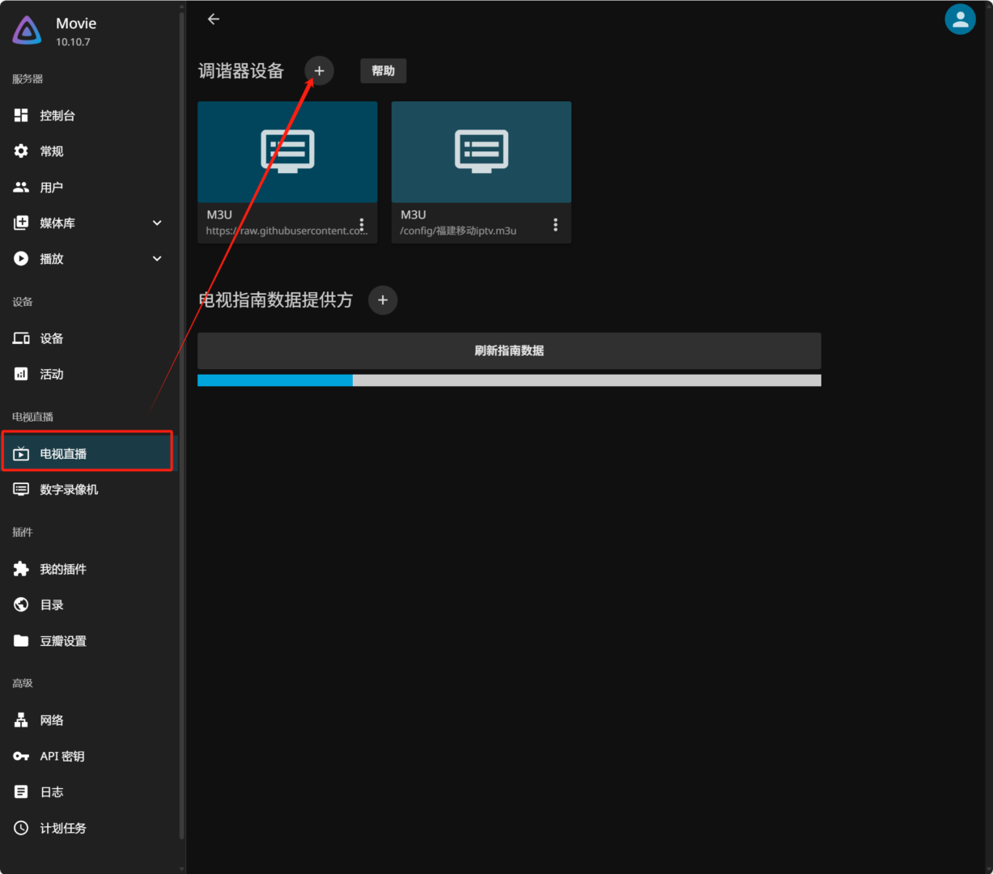Open 网络 networking settings
The image size is (993, 874).
pyautogui.click(x=87, y=720)
